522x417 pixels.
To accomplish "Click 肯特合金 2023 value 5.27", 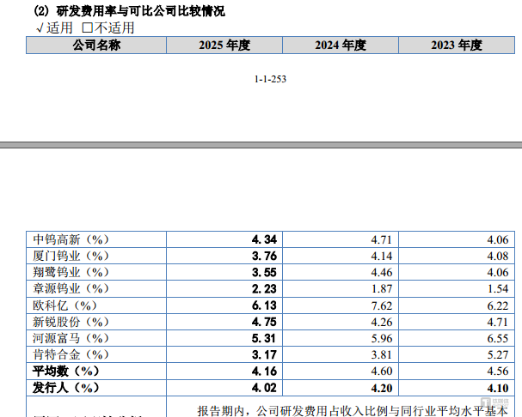I will [x=498, y=354].
